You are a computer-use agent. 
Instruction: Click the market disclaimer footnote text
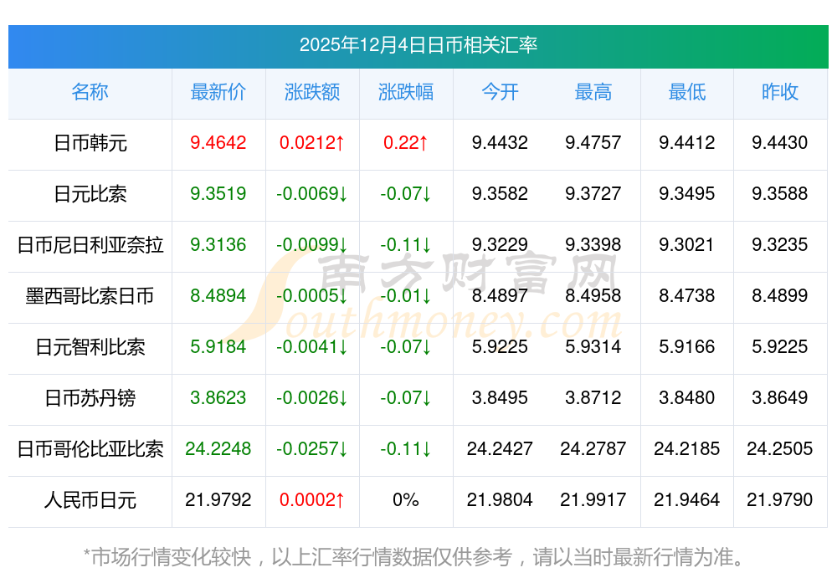click(413, 556)
